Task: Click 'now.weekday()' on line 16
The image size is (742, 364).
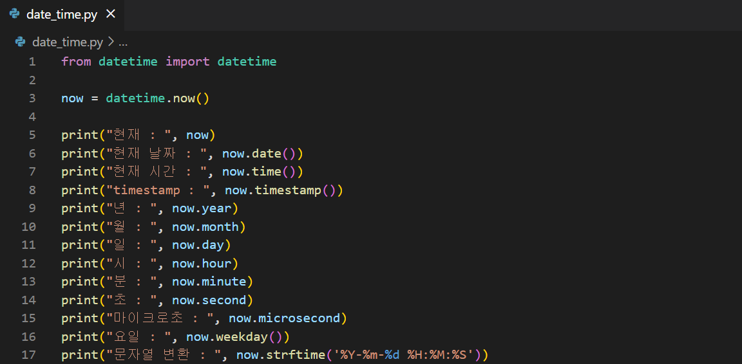Action: coord(234,336)
